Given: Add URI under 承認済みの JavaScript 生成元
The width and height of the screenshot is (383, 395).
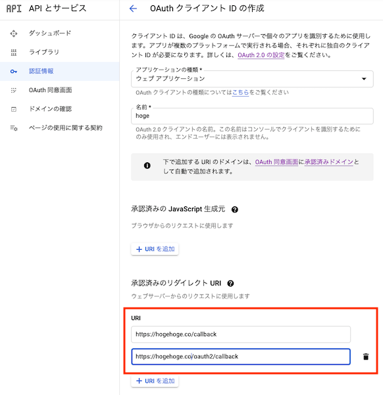Looking at the screenshot, I should click(x=155, y=249).
